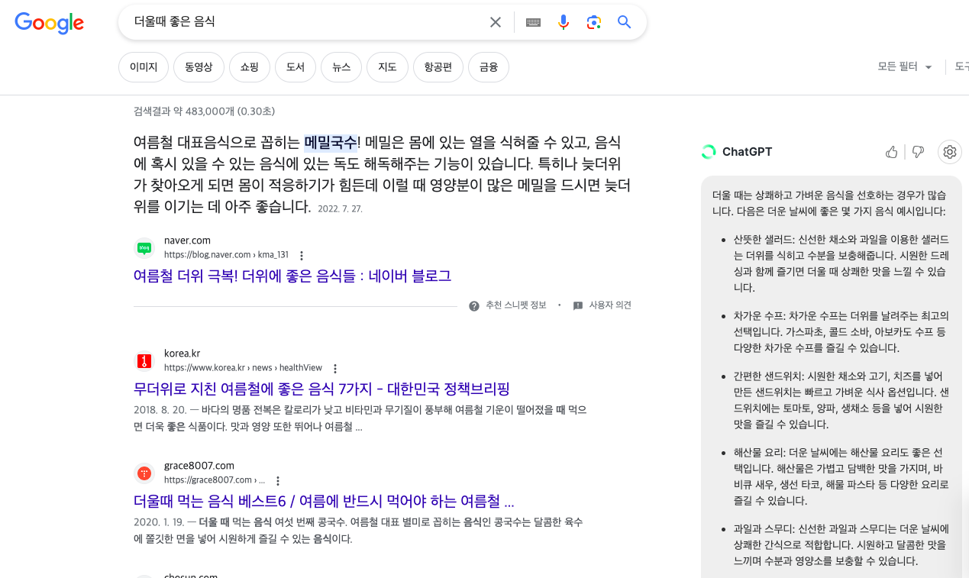Like the ChatGPT answer with thumbs up
This screenshot has height=578, width=969.
point(892,152)
